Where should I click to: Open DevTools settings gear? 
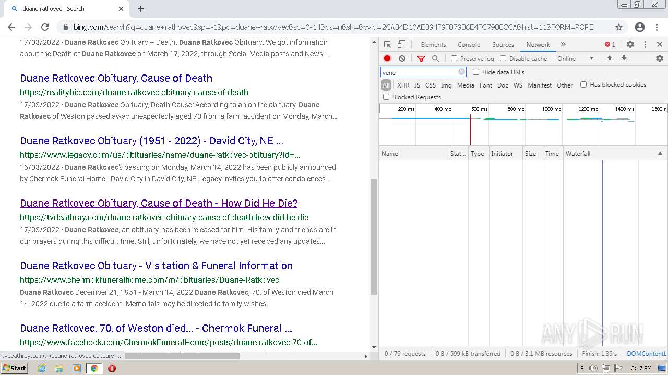(x=630, y=45)
